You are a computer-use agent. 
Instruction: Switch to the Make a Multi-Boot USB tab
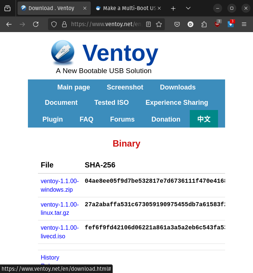(128, 8)
